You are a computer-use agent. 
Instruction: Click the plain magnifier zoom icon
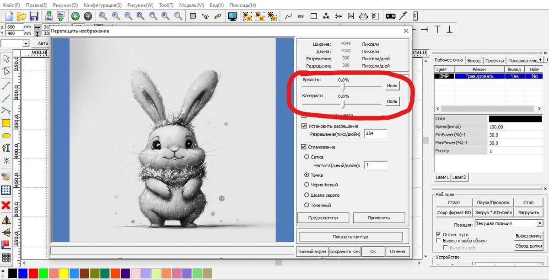click(x=178, y=16)
